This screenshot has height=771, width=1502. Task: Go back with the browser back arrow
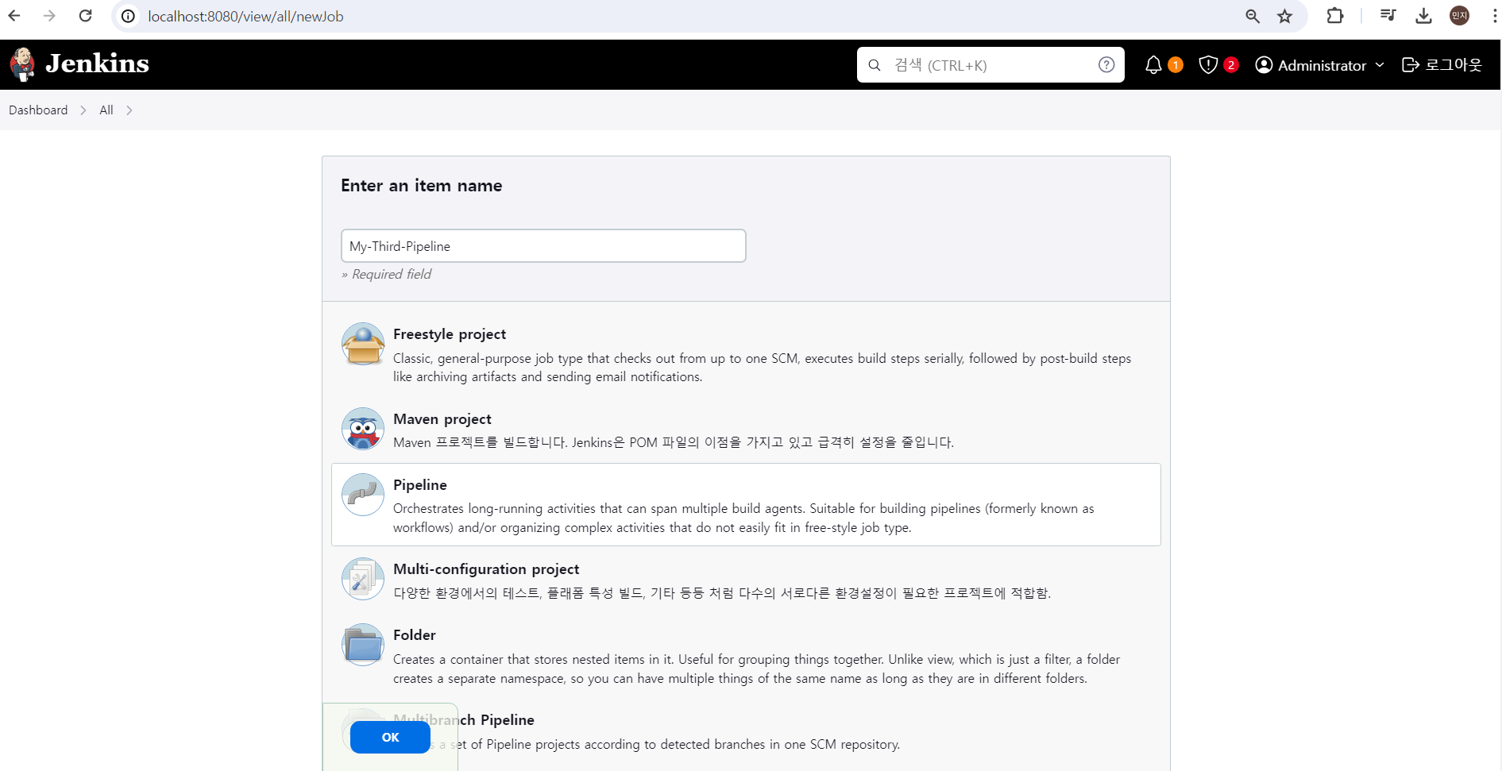tap(14, 16)
